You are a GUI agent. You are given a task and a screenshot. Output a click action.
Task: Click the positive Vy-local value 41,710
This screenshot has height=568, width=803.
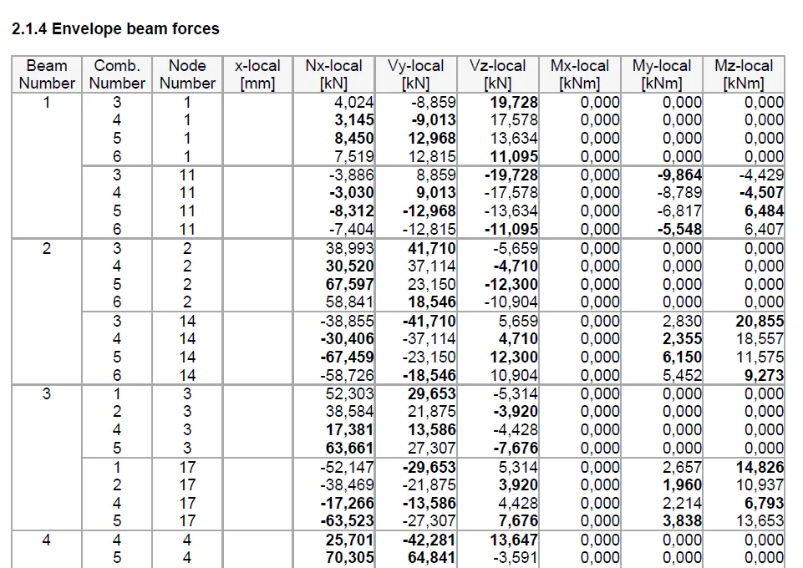pyautogui.click(x=432, y=248)
